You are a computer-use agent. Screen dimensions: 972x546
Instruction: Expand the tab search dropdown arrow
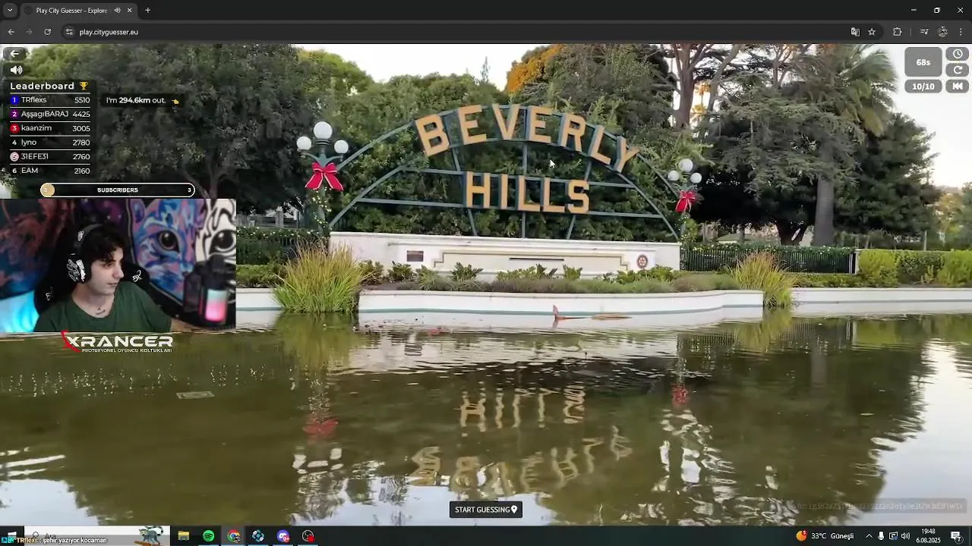9,11
